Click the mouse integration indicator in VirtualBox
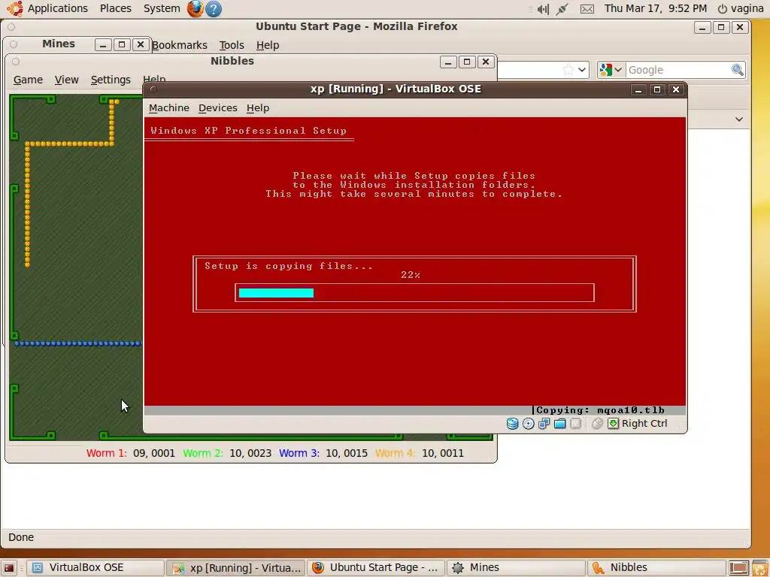 [x=597, y=424]
